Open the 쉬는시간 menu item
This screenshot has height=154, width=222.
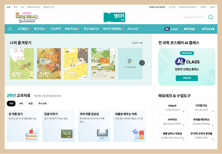tap(133, 29)
